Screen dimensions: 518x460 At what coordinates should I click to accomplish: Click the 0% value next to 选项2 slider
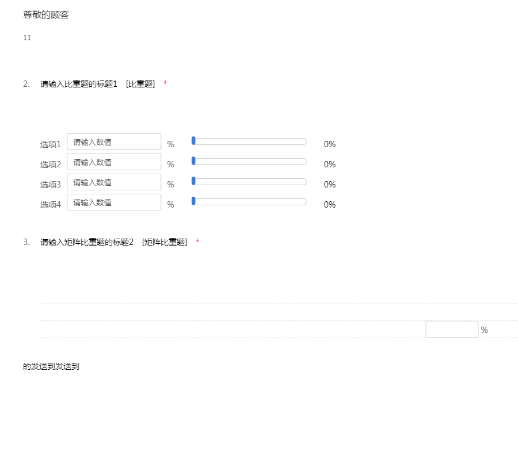(329, 164)
